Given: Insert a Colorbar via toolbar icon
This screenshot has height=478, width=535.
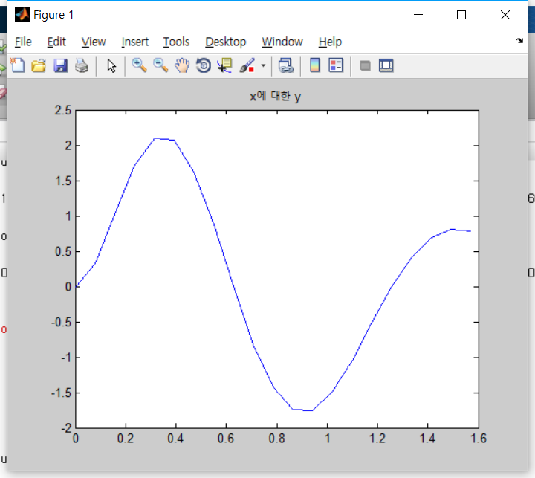Looking at the screenshot, I should coord(315,65).
